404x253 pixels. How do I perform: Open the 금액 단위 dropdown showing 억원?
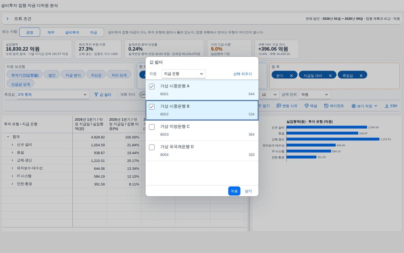click(315, 95)
